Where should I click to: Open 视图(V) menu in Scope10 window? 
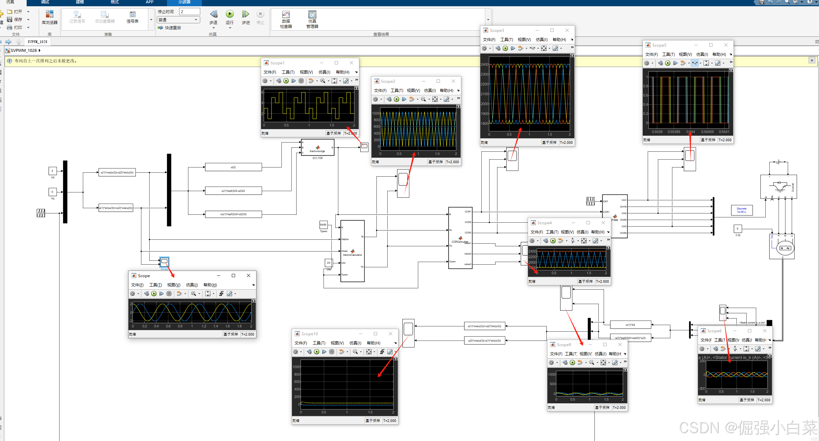337,343
